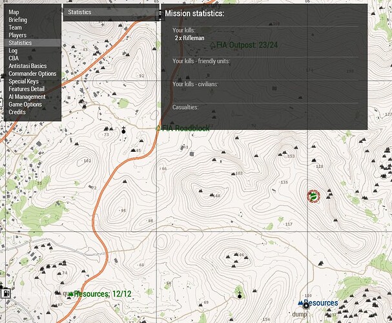Click the FIA Outpost marker icon
Screen dimensions: 392x323
click(x=212, y=45)
